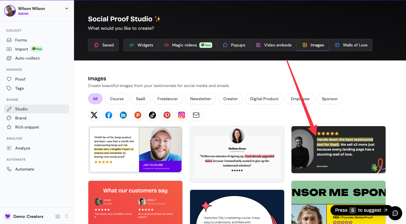This screenshot has height=224, width=406.
Task: Click the Demo: Creators workspace name
Action: [x=28, y=216]
